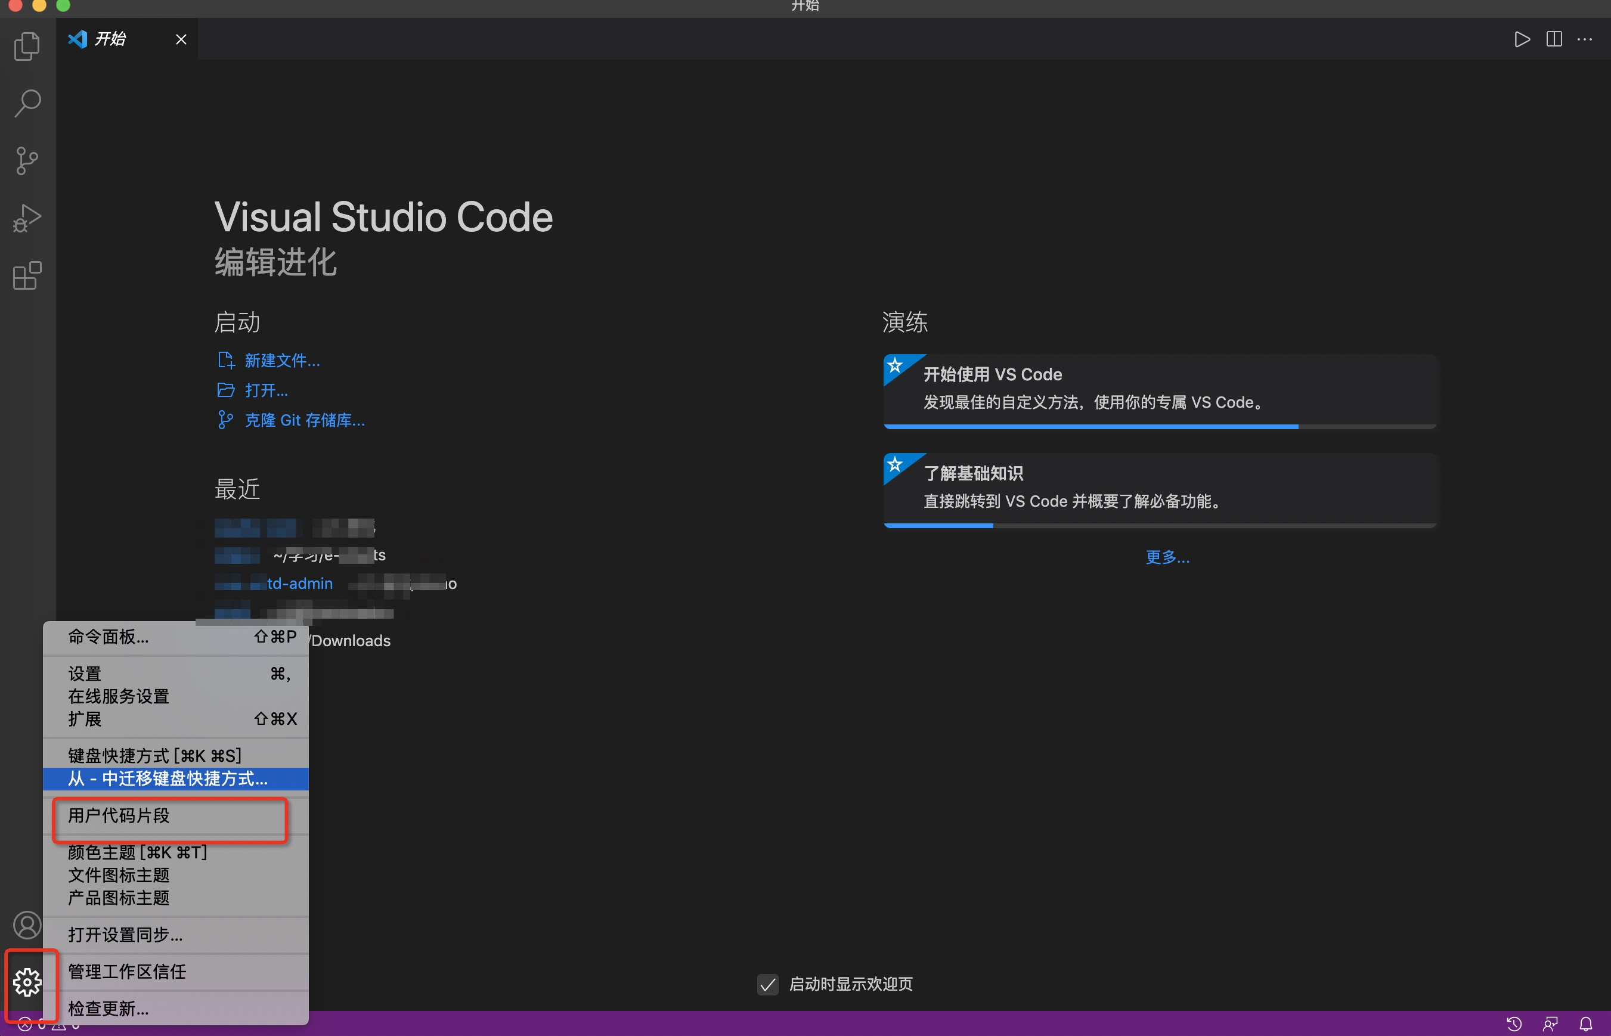Open the Search magnifier in activity bar
1611x1036 pixels.
coord(27,104)
